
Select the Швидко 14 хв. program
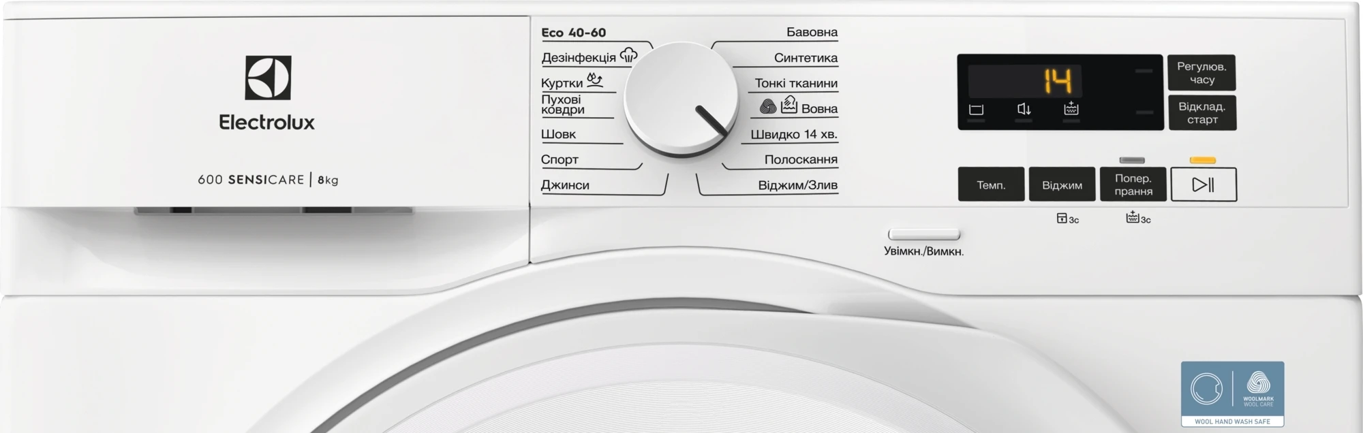click(x=793, y=134)
